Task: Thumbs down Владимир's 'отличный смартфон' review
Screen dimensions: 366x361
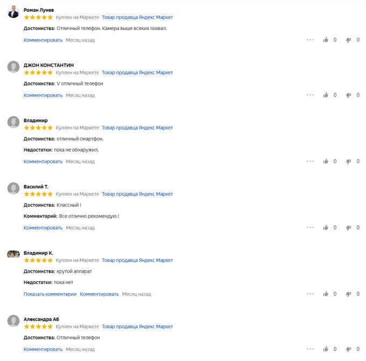Action: click(349, 161)
